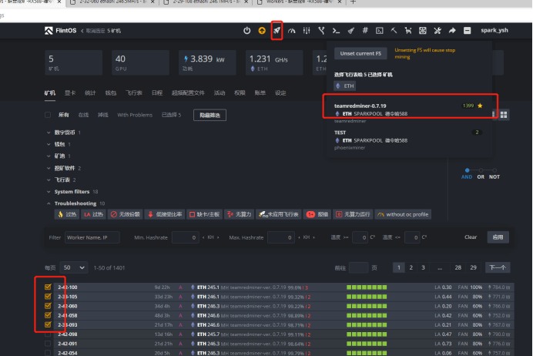Click Unset current FS button
The image size is (533, 356).
(x=360, y=53)
